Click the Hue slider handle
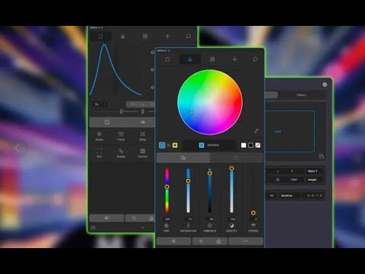 [x=167, y=186]
